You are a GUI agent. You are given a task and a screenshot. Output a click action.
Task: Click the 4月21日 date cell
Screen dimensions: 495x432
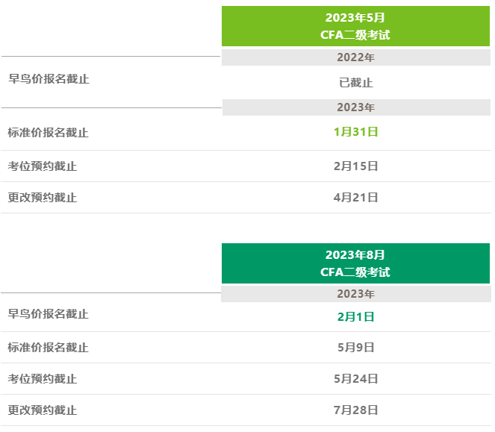[x=356, y=198]
